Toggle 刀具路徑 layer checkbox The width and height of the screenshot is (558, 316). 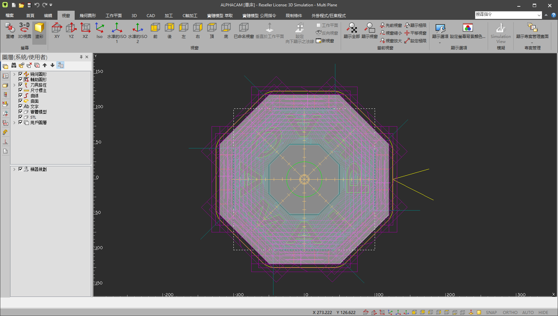coord(21,85)
